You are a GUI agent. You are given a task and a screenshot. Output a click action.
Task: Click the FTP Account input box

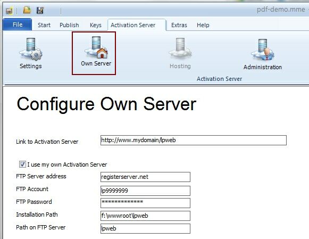pos(145,191)
